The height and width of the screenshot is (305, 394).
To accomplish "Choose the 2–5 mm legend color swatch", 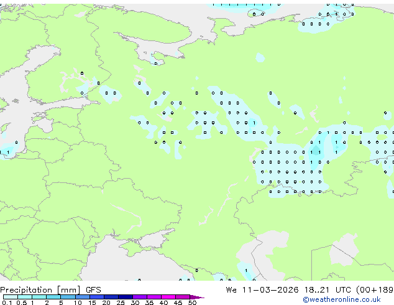I will (x=53, y=297).
